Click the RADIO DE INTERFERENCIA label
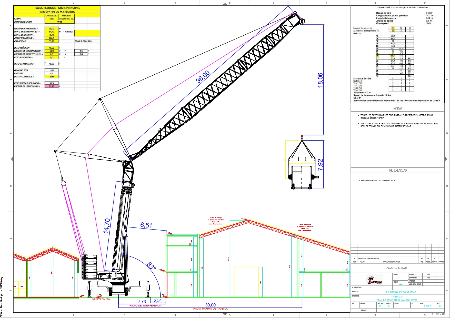Image resolution: width=450 pixels, height=318 pixels. 145,306
